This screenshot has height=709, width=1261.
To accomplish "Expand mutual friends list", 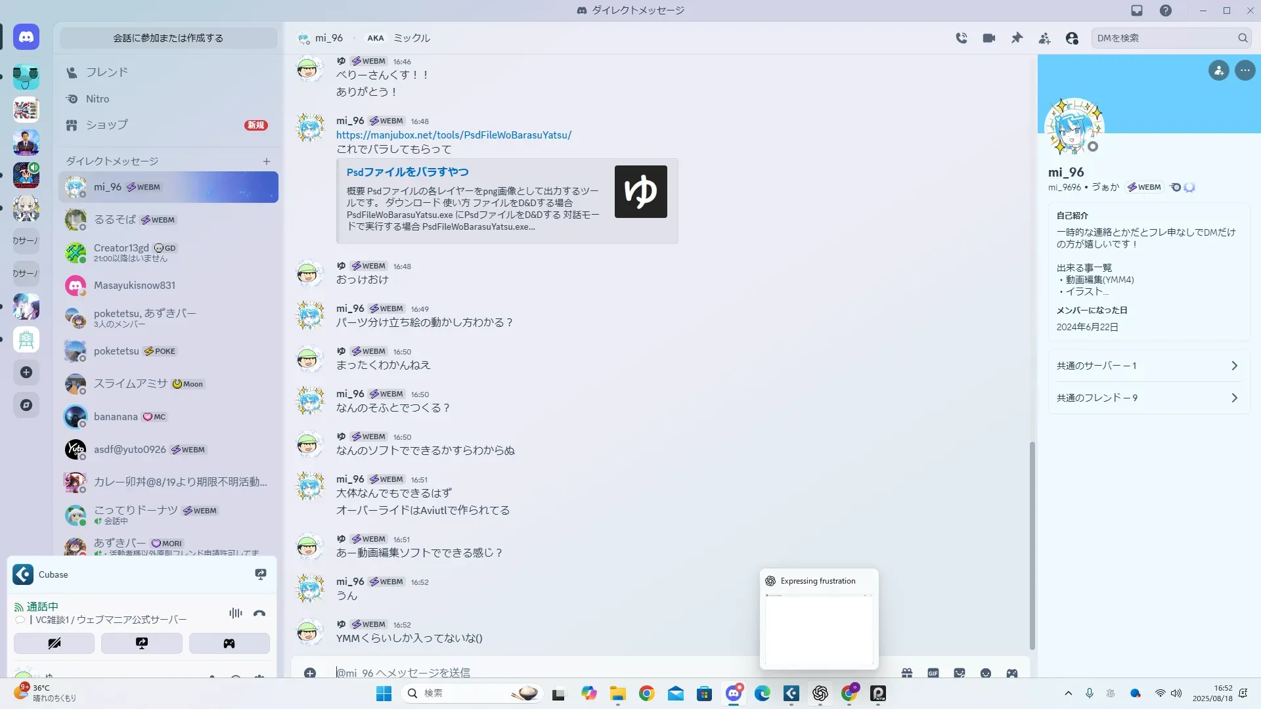I will tap(1147, 398).
